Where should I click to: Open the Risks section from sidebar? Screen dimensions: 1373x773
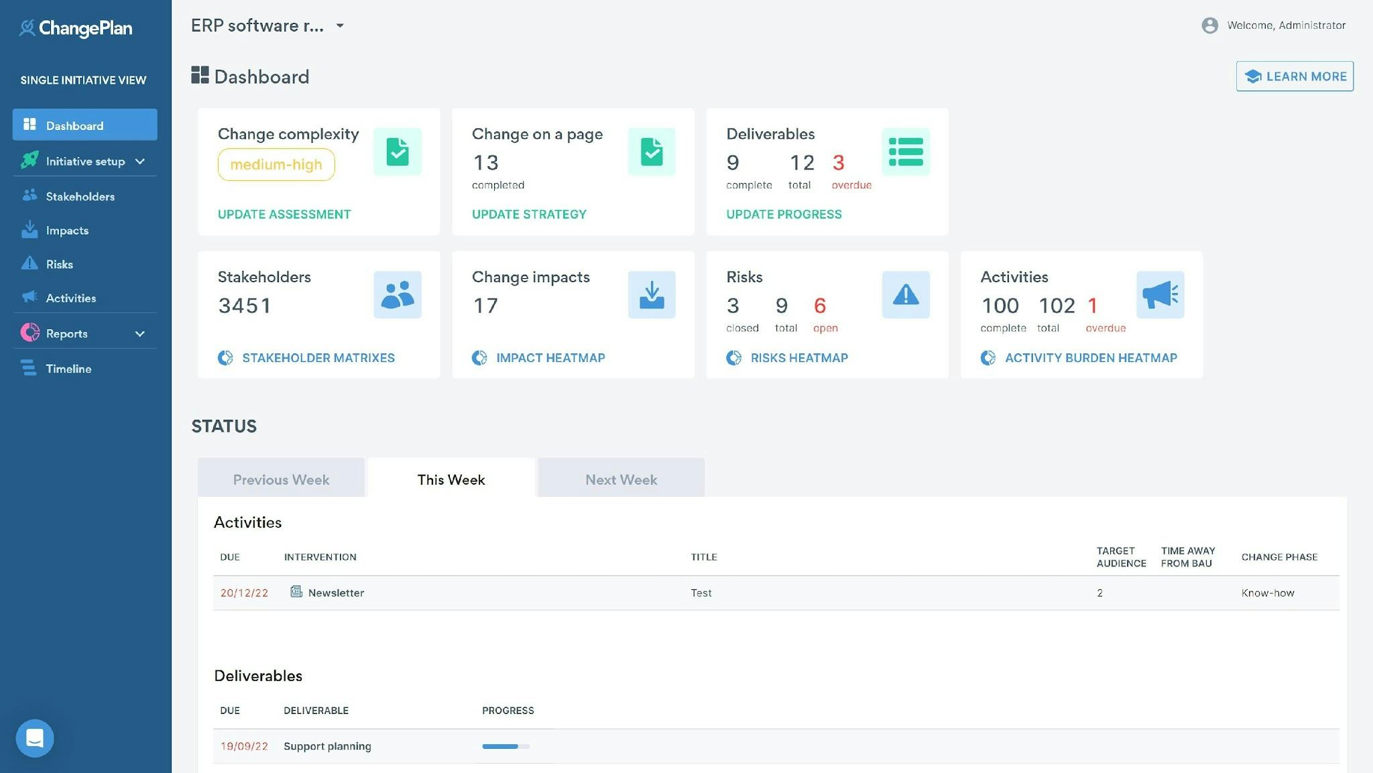click(x=60, y=263)
